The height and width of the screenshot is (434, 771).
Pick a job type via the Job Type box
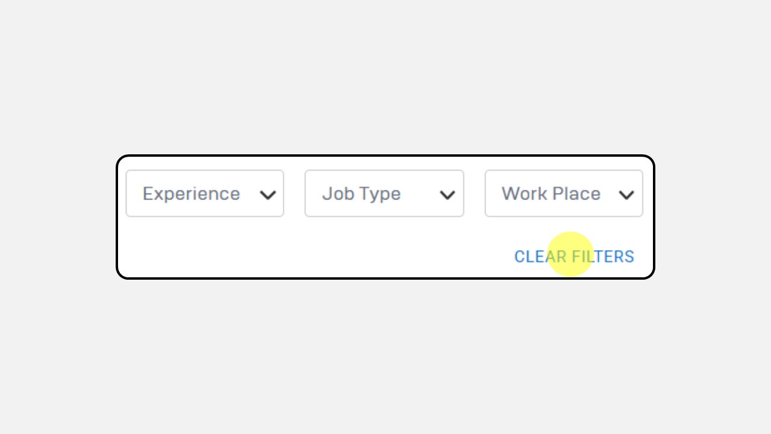pos(384,193)
